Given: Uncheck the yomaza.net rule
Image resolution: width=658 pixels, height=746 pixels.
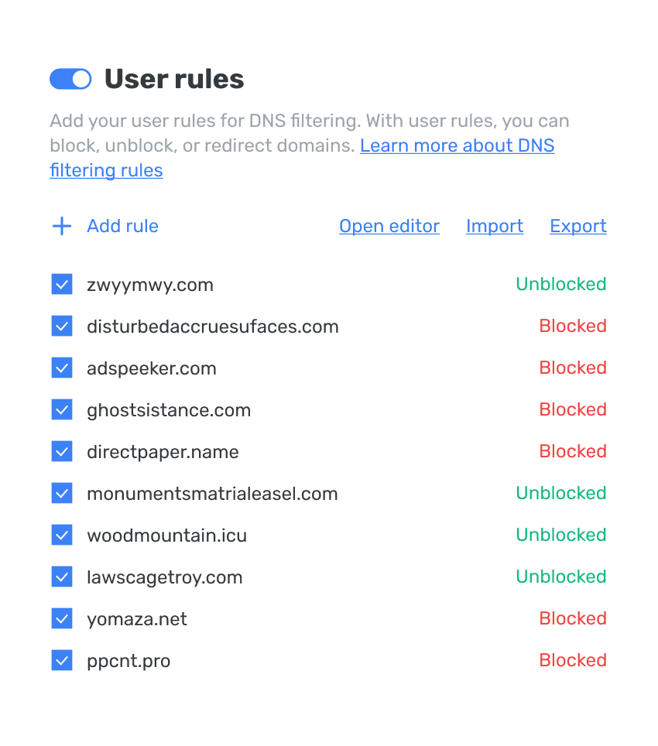Looking at the screenshot, I should tap(62, 619).
